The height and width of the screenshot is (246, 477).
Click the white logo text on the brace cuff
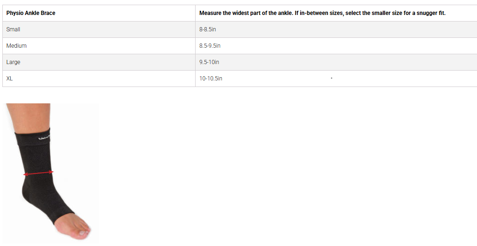tap(45, 137)
